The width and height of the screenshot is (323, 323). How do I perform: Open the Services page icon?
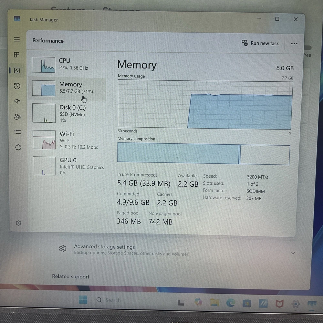pyautogui.click(x=18, y=147)
